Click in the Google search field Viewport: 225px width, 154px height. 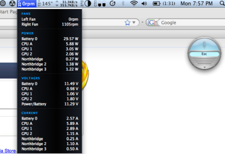pos(192,23)
